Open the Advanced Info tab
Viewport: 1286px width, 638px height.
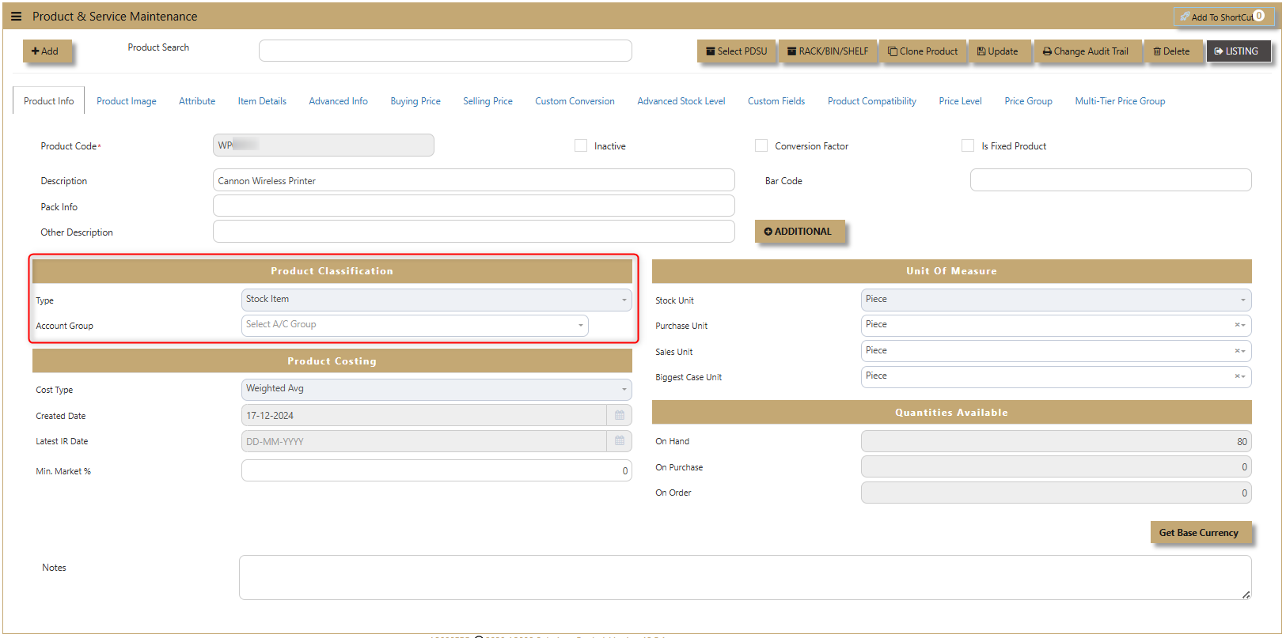click(338, 101)
